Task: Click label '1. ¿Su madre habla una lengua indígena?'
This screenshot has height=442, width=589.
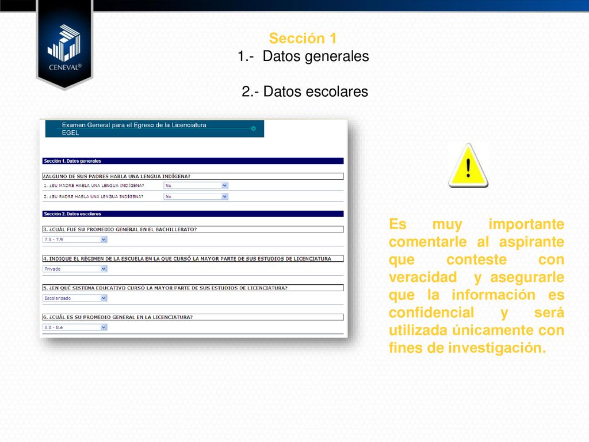Action: tap(94, 186)
